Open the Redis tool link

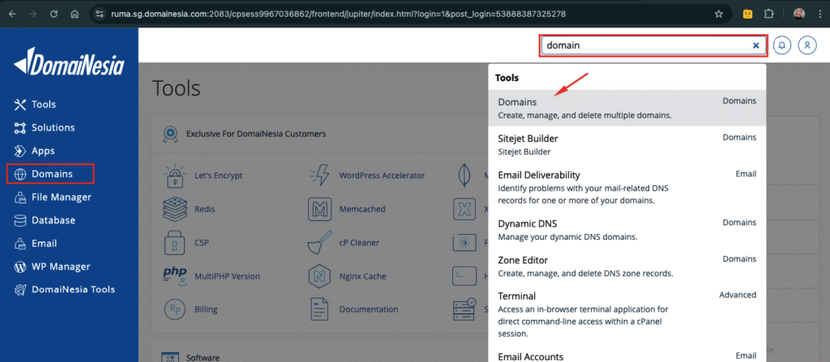(x=205, y=209)
